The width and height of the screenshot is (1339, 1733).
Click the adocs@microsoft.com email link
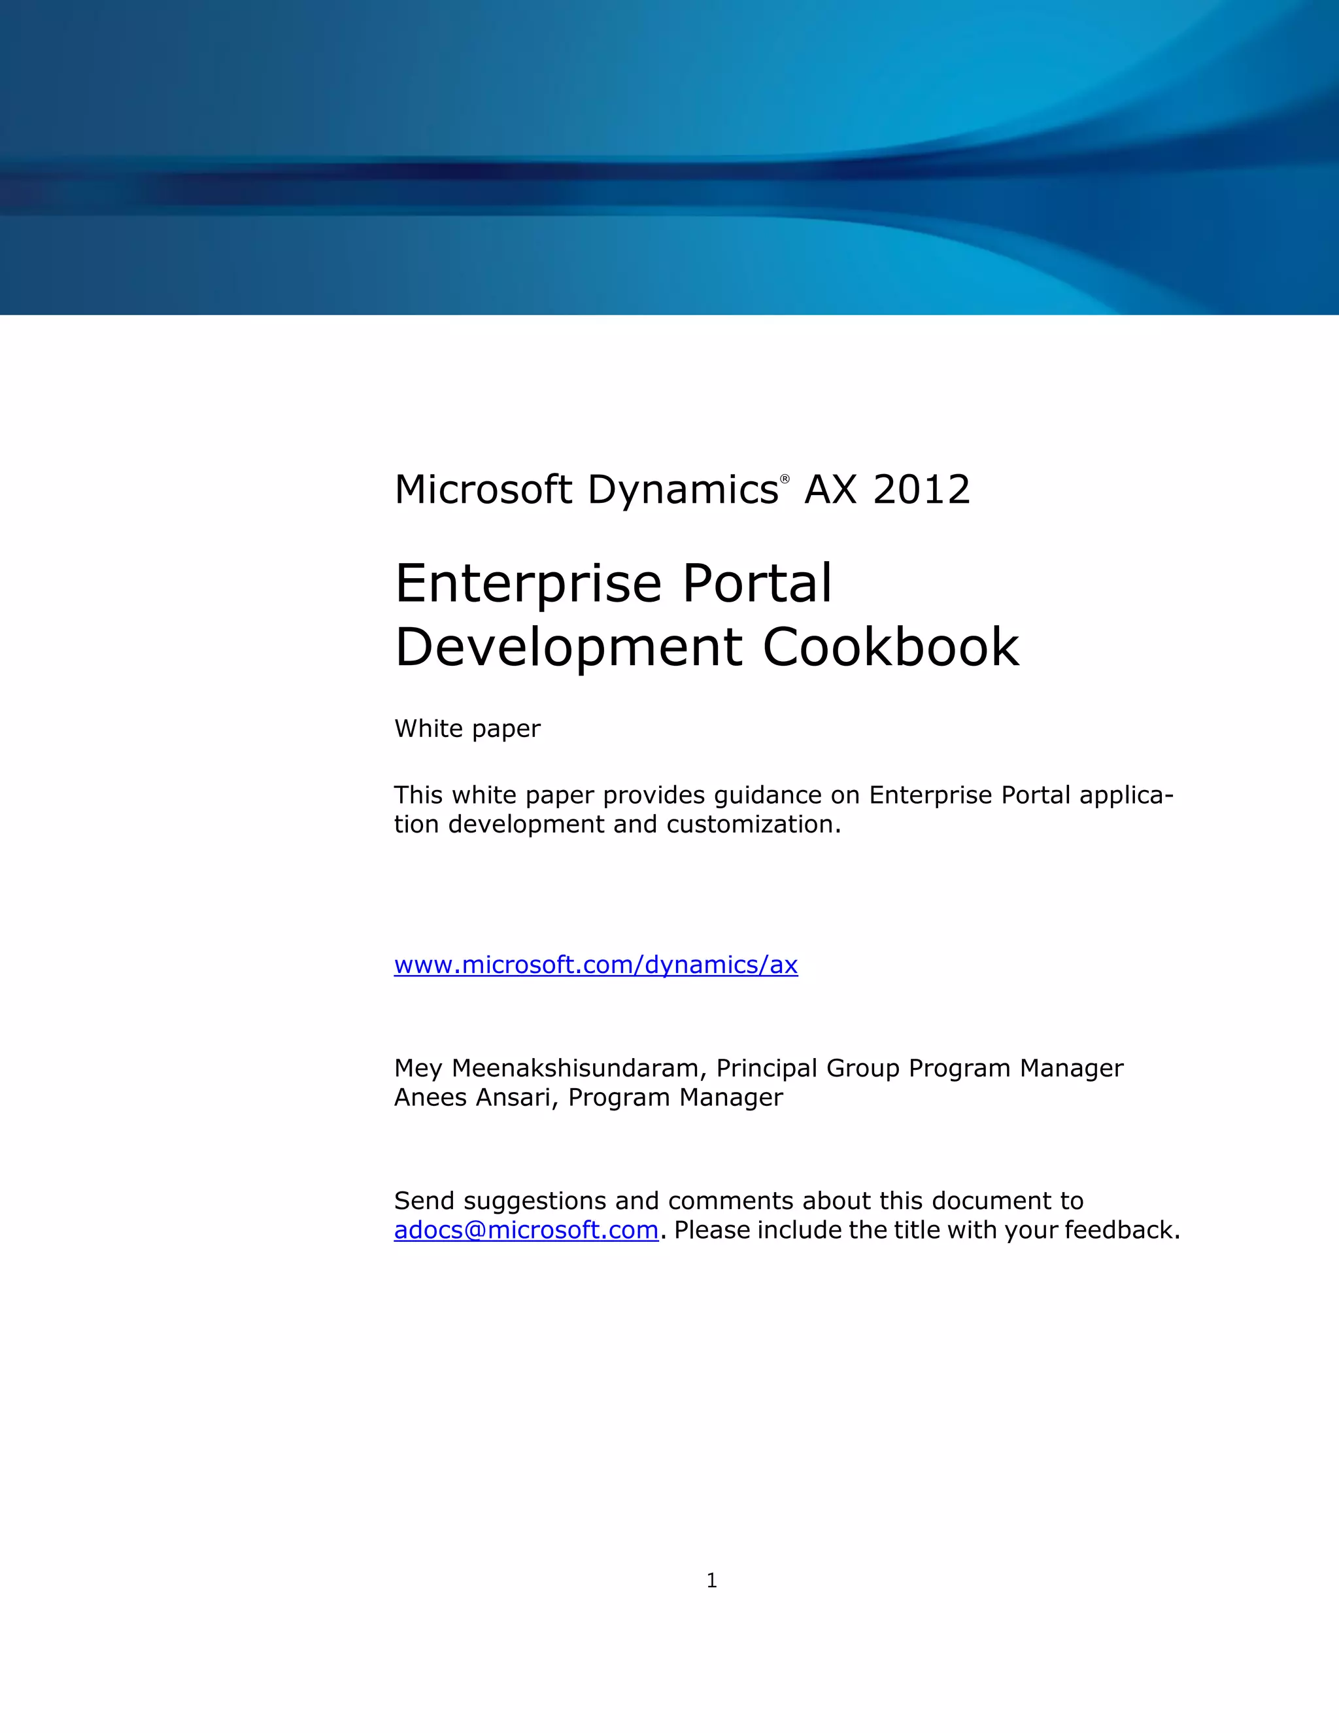527,1230
